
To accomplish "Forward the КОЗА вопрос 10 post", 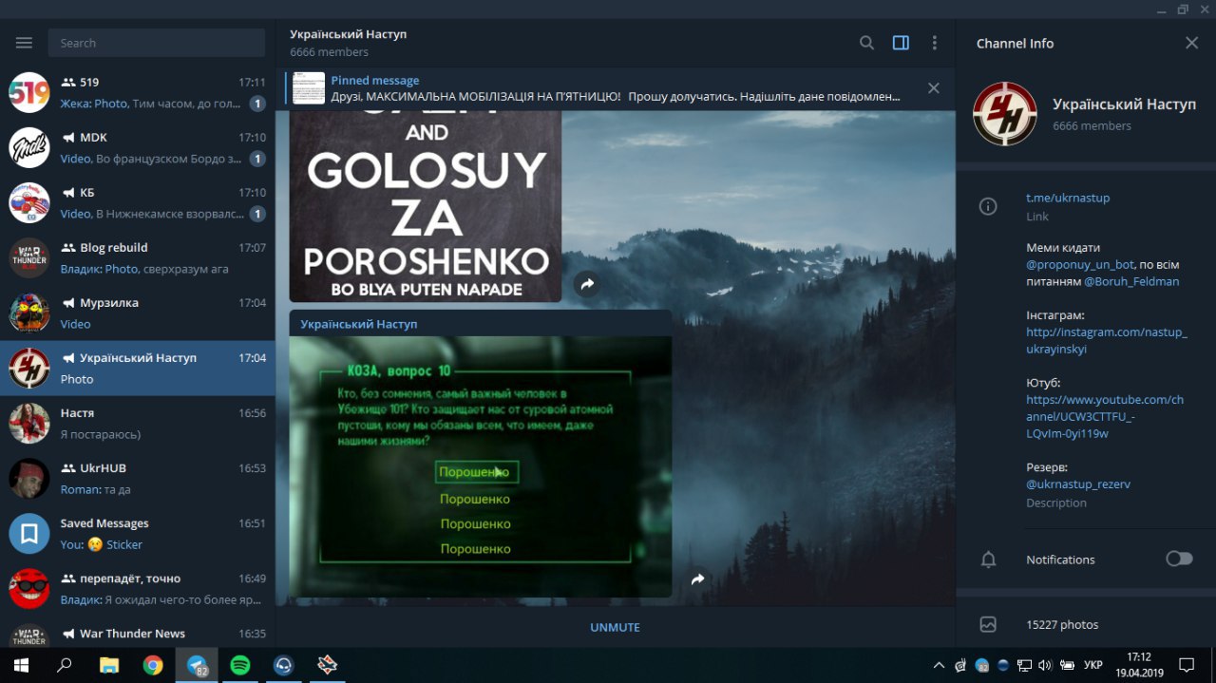I will pyautogui.click(x=697, y=579).
